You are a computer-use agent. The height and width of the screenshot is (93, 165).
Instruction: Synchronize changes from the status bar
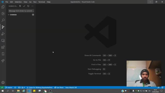coord(15,88)
